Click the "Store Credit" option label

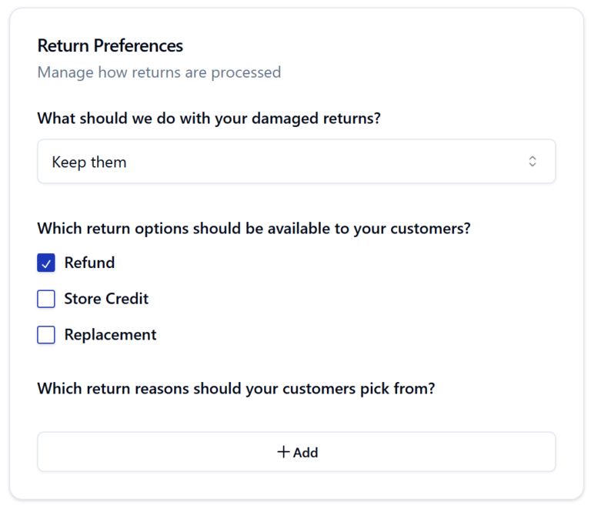click(x=106, y=299)
